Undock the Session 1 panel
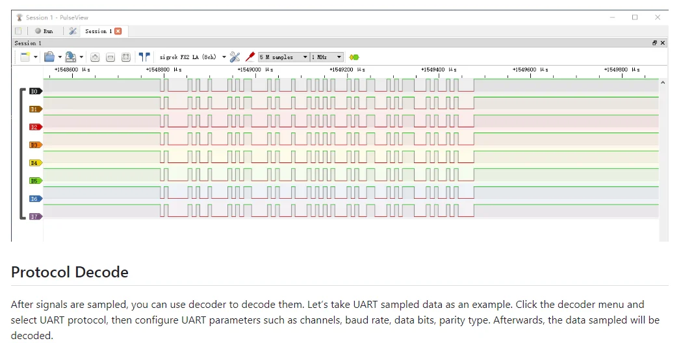694x343 pixels. coord(654,43)
